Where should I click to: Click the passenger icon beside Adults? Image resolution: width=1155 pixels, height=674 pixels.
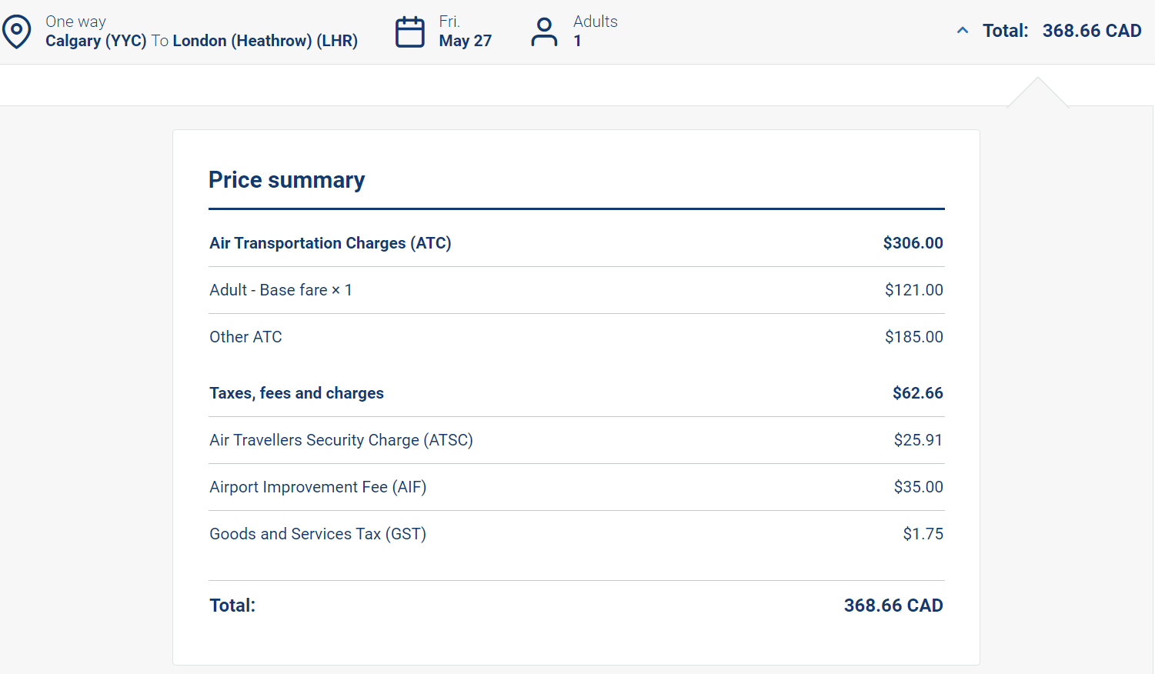(x=544, y=32)
